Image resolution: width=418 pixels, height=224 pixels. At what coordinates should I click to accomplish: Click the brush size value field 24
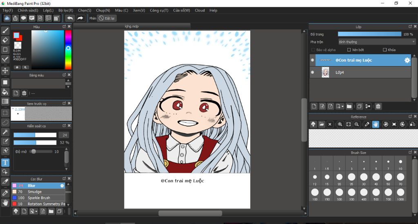point(65,135)
